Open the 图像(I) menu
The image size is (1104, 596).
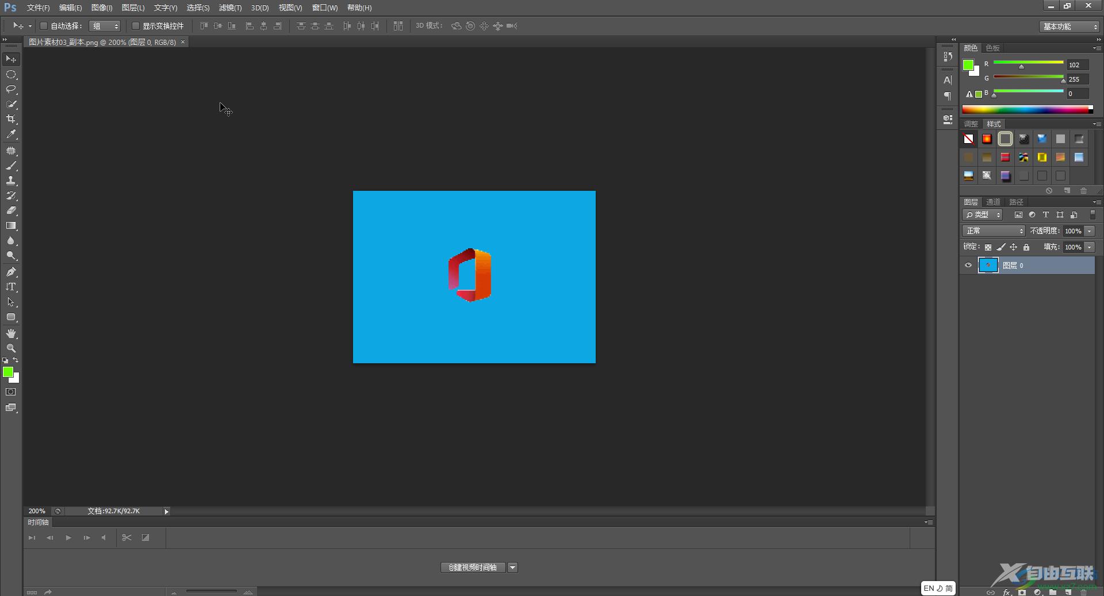point(102,8)
